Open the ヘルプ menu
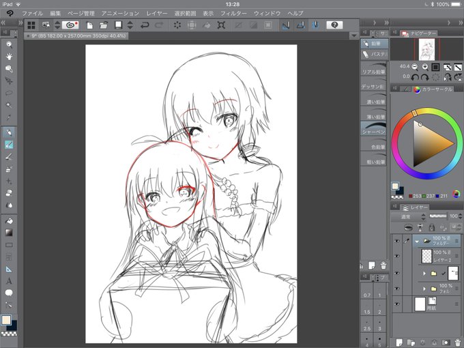This screenshot has height=348, width=464. [x=295, y=14]
